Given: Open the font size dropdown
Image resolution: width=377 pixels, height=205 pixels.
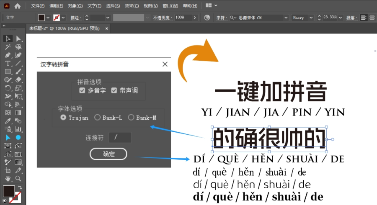Looking at the screenshot, I should (340, 18).
